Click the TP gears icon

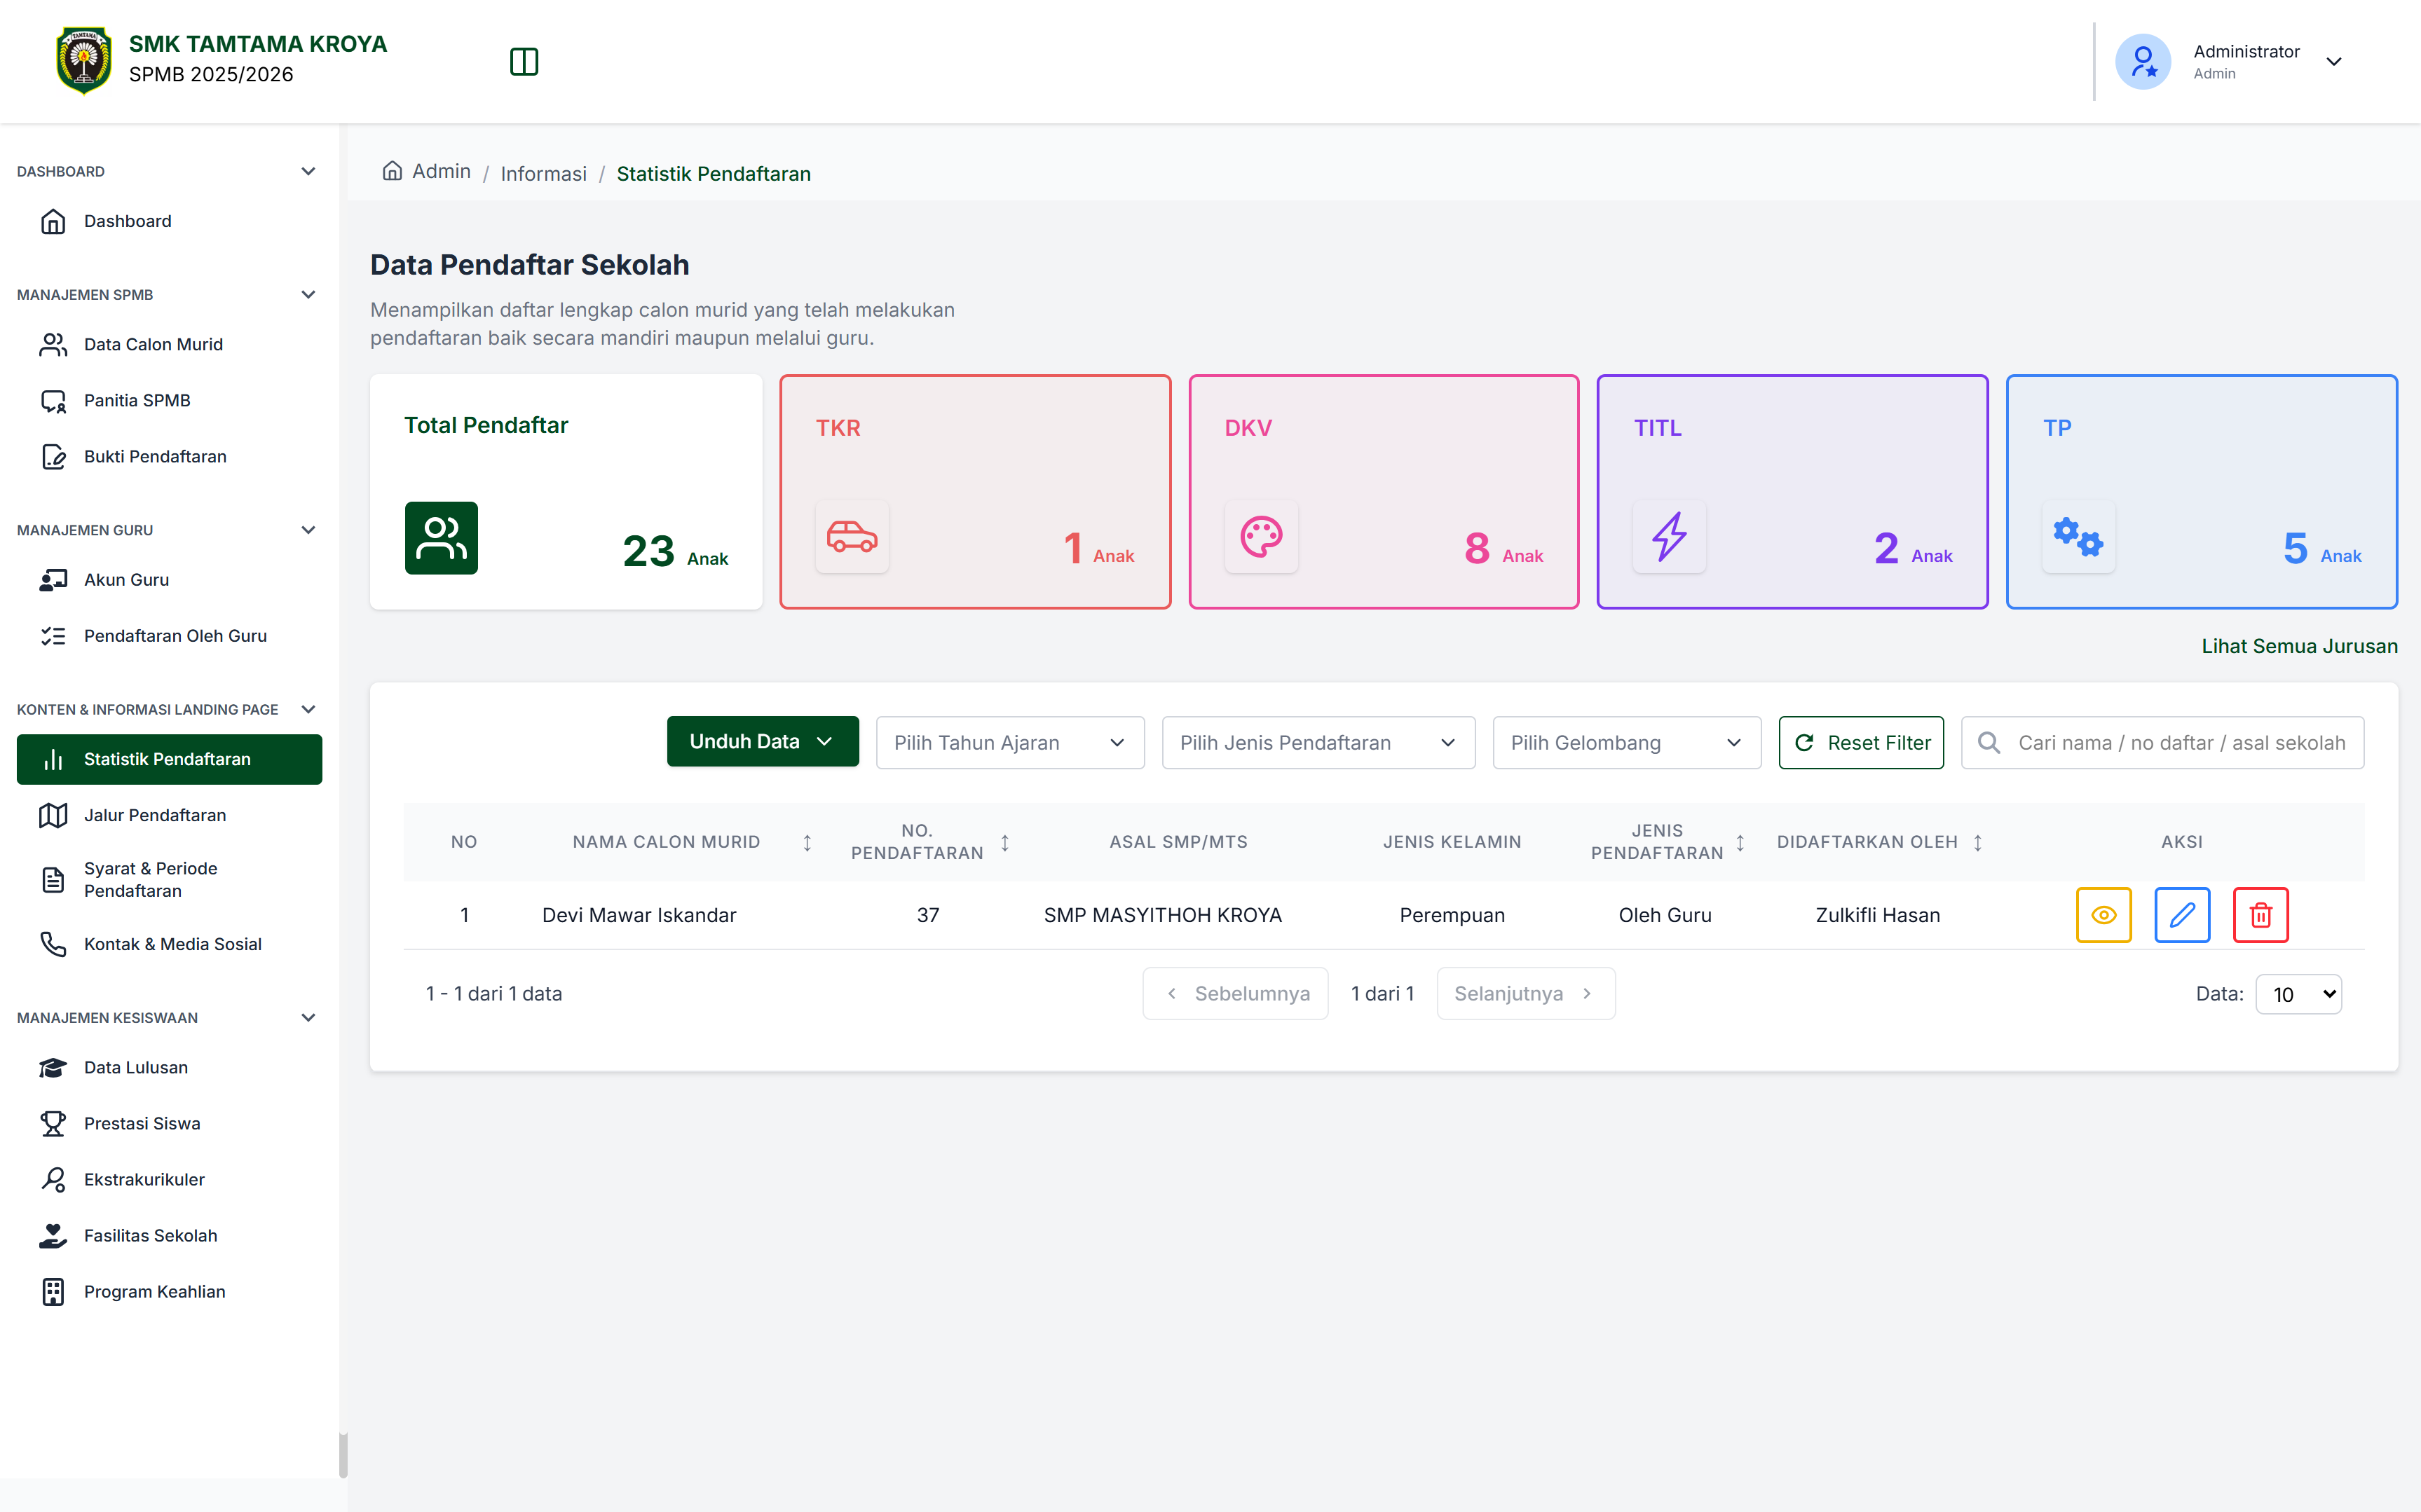click(x=2079, y=537)
